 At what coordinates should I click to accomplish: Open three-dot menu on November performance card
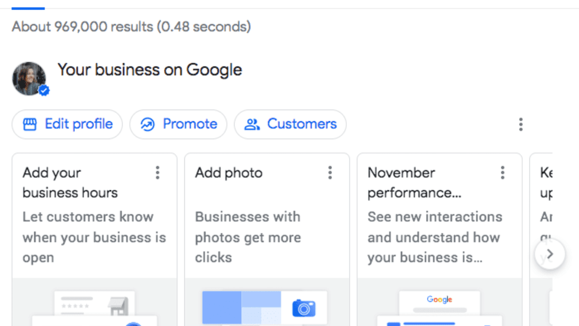point(502,172)
